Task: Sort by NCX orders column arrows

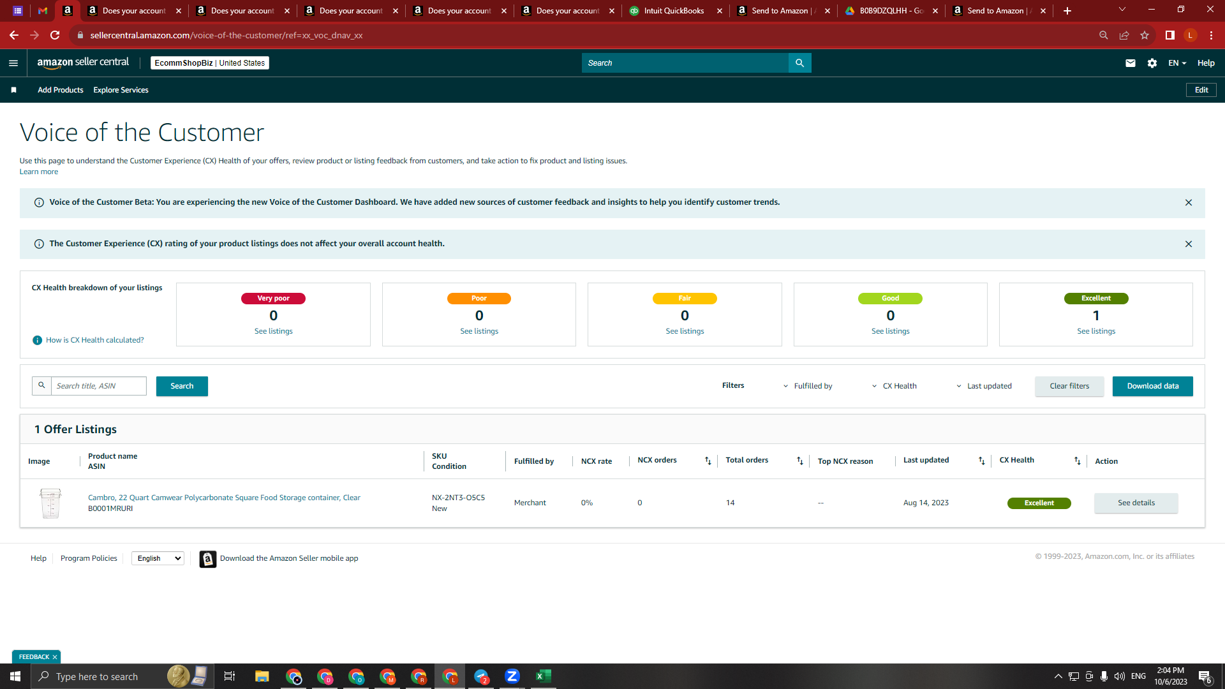Action: point(708,461)
